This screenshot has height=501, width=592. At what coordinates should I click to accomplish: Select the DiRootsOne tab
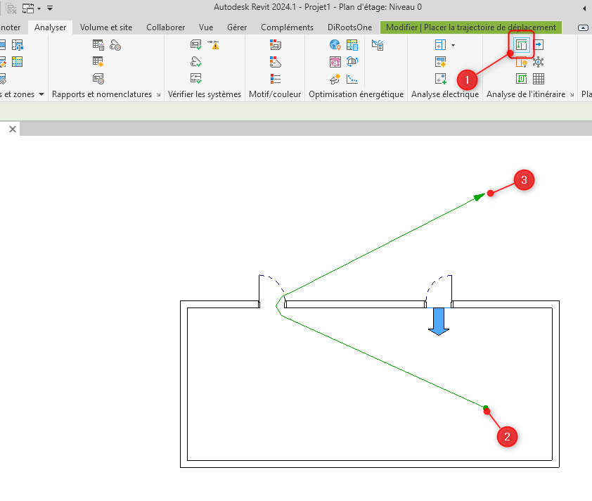(349, 27)
